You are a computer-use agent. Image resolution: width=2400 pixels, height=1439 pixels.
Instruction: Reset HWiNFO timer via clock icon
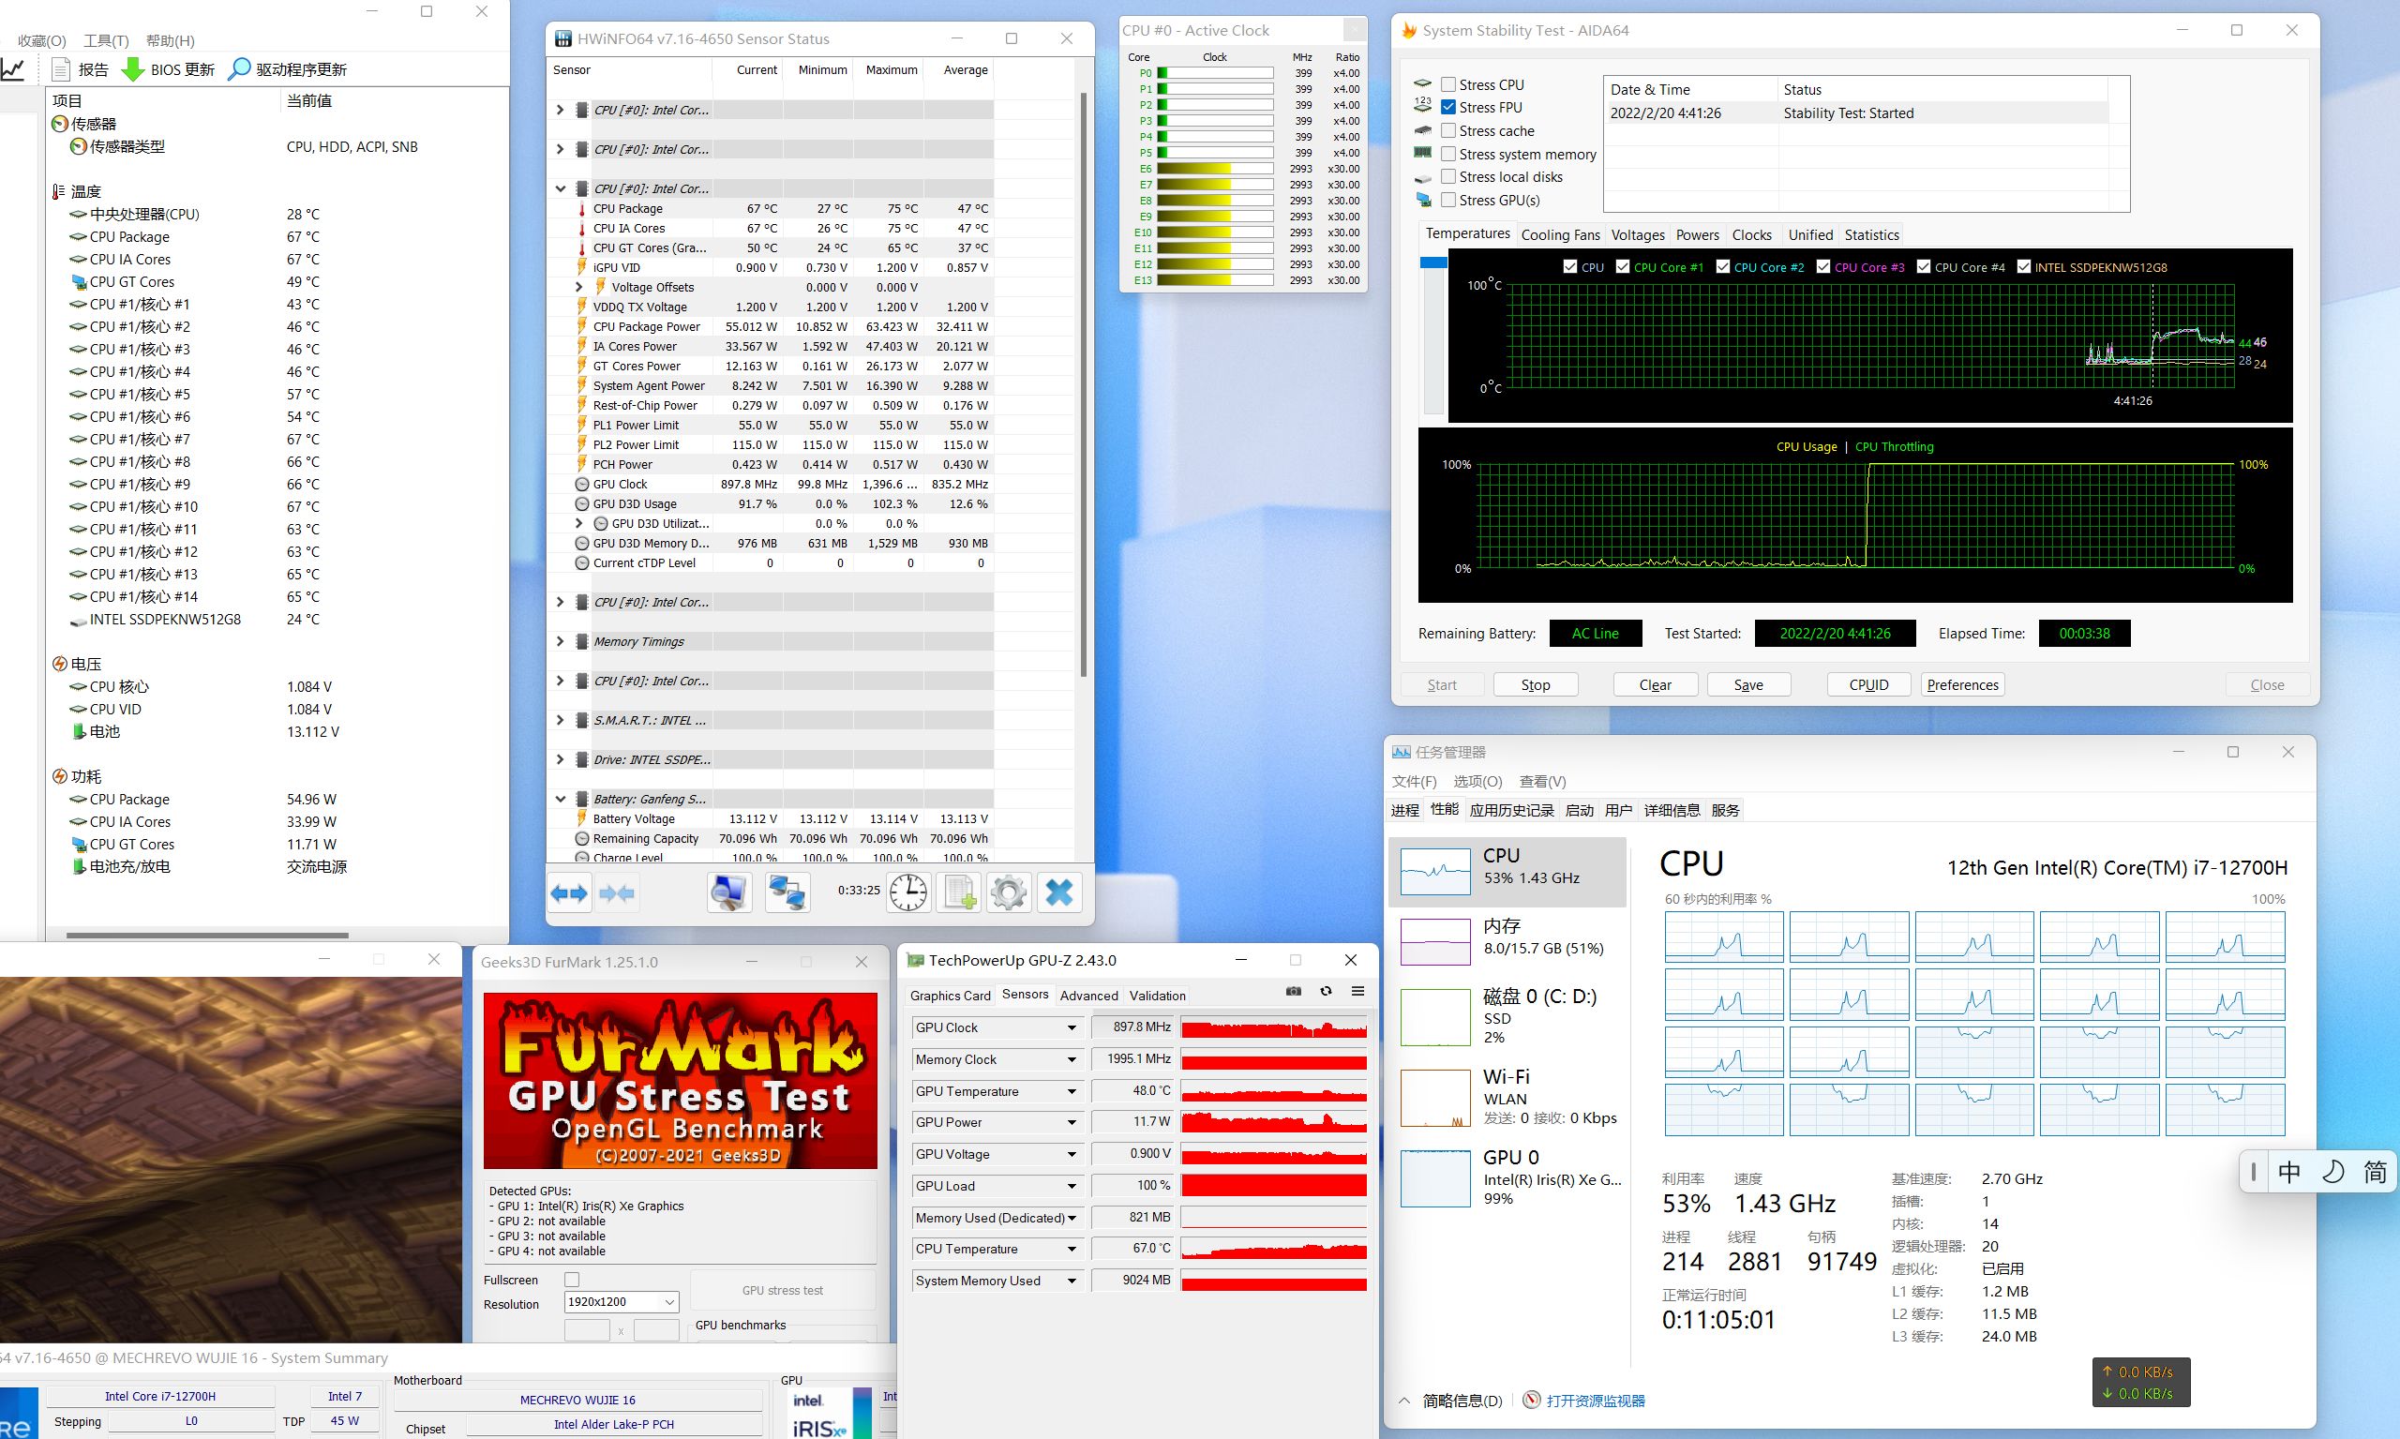pyautogui.click(x=908, y=892)
